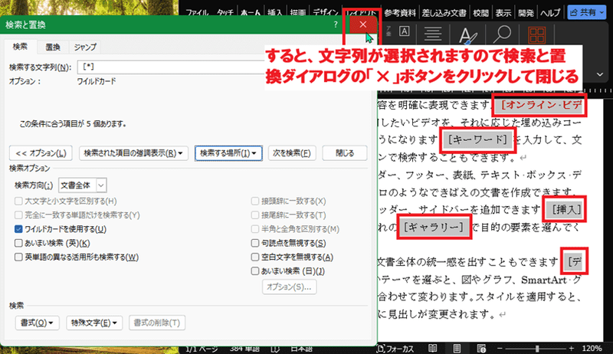Click the magnifier search icon in ribbon
Viewport: 613px width, 354px height.
[x=502, y=34]
